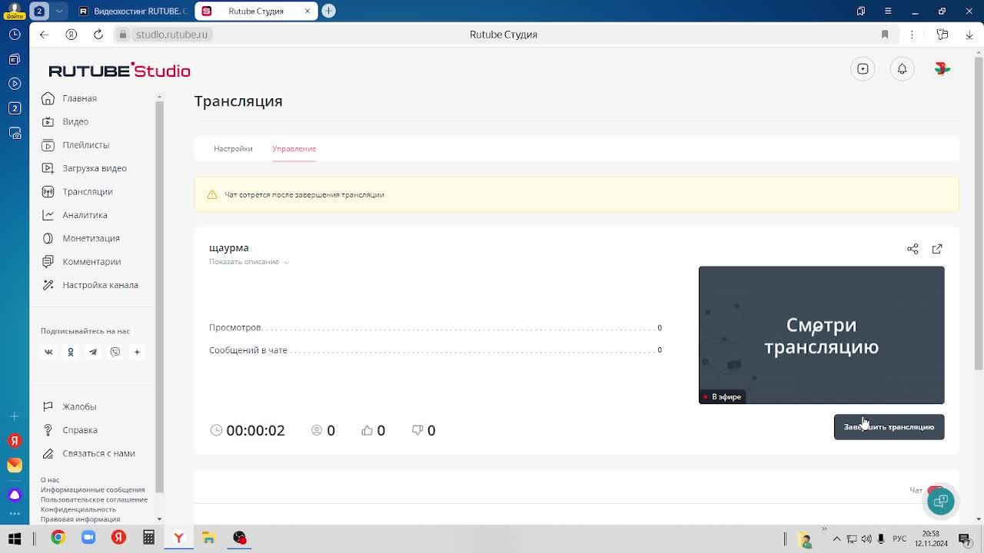Open the Telegram social icon
984x553 pixels.
(93, 352)
